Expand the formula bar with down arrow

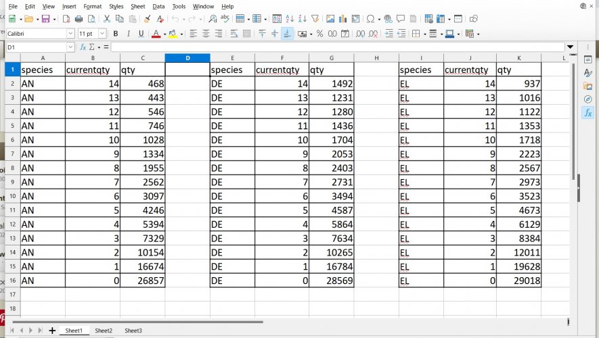[570, 47]
